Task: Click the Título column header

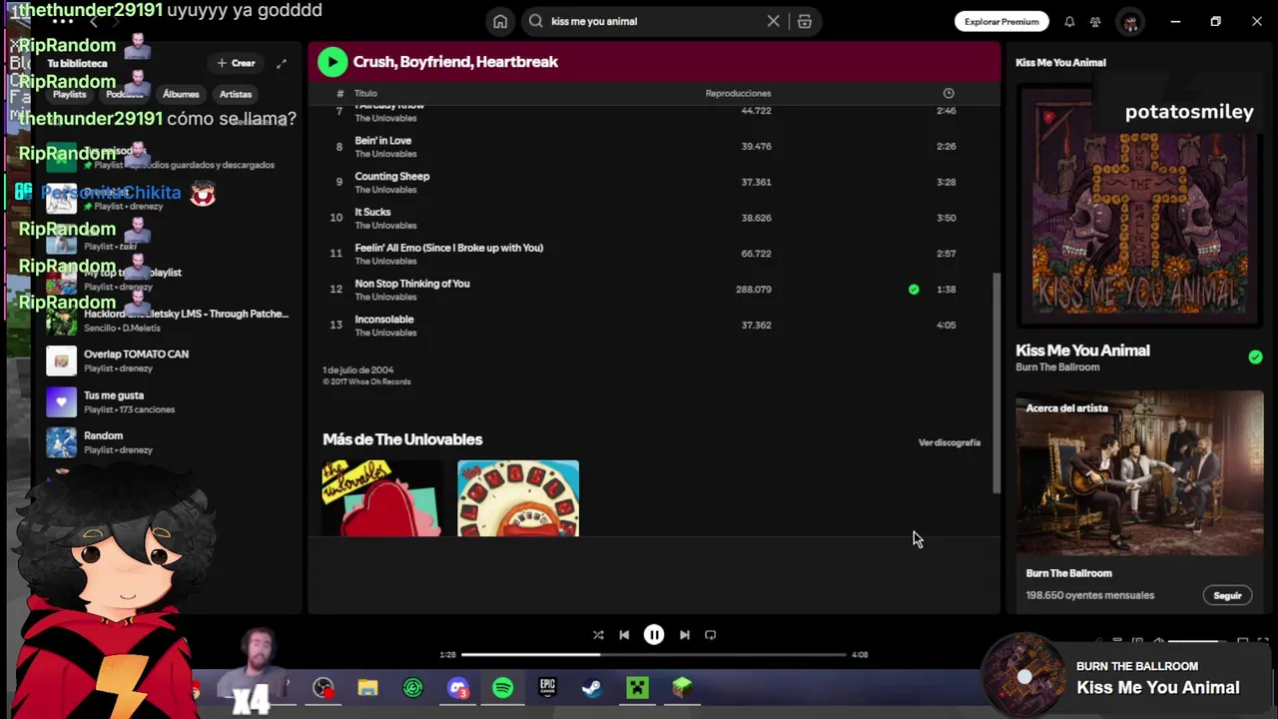Action: coord(365,93)
